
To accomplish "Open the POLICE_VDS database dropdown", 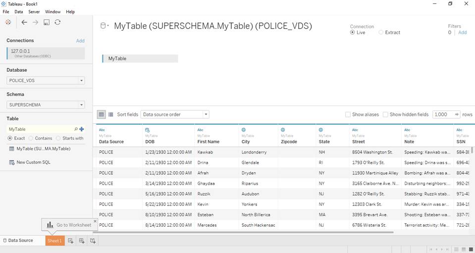I will (x=46, y=81).
